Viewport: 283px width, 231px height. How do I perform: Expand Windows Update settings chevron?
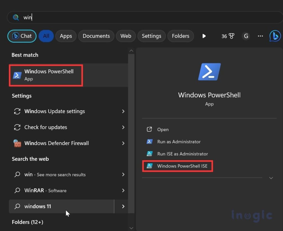pos(123,111)
